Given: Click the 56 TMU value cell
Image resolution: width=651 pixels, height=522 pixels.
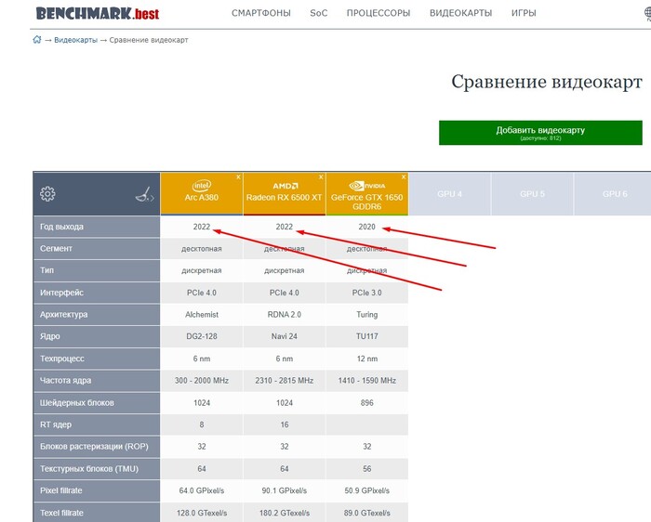Looking at the screenshot, I should coord(367,469).
